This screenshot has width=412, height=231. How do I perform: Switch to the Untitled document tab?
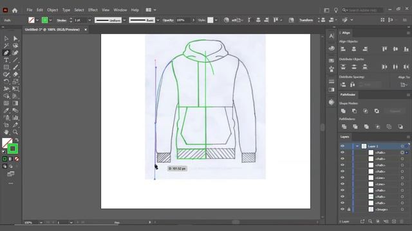pos(52,30)
